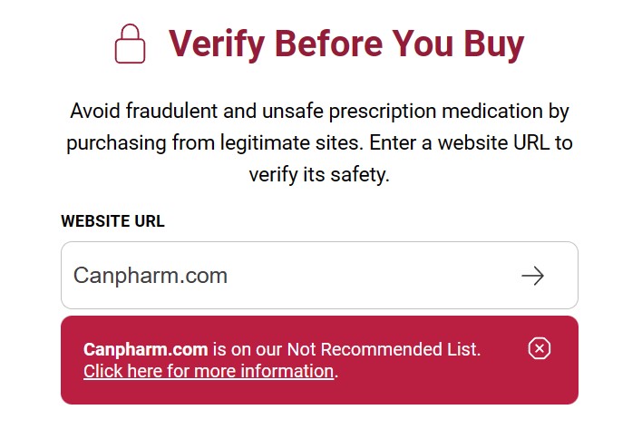Click the 'Not Recommended List' phrase in banner
The height and width of the screenshot is (429, 642).
point(383,349)
